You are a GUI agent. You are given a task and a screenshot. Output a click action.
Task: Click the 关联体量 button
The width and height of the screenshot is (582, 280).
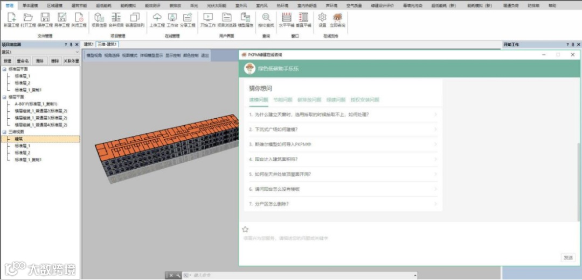[x=71, y=61]
